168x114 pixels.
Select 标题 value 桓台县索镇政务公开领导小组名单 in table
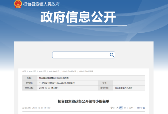click(54, 78)
